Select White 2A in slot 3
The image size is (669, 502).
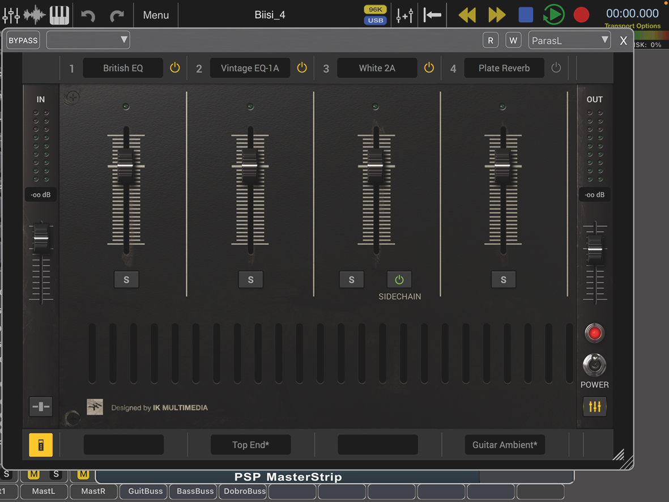point(377,68)
